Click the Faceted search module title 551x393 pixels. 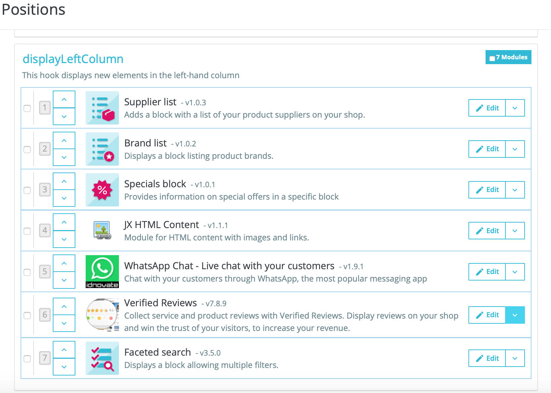click(158, 352)
